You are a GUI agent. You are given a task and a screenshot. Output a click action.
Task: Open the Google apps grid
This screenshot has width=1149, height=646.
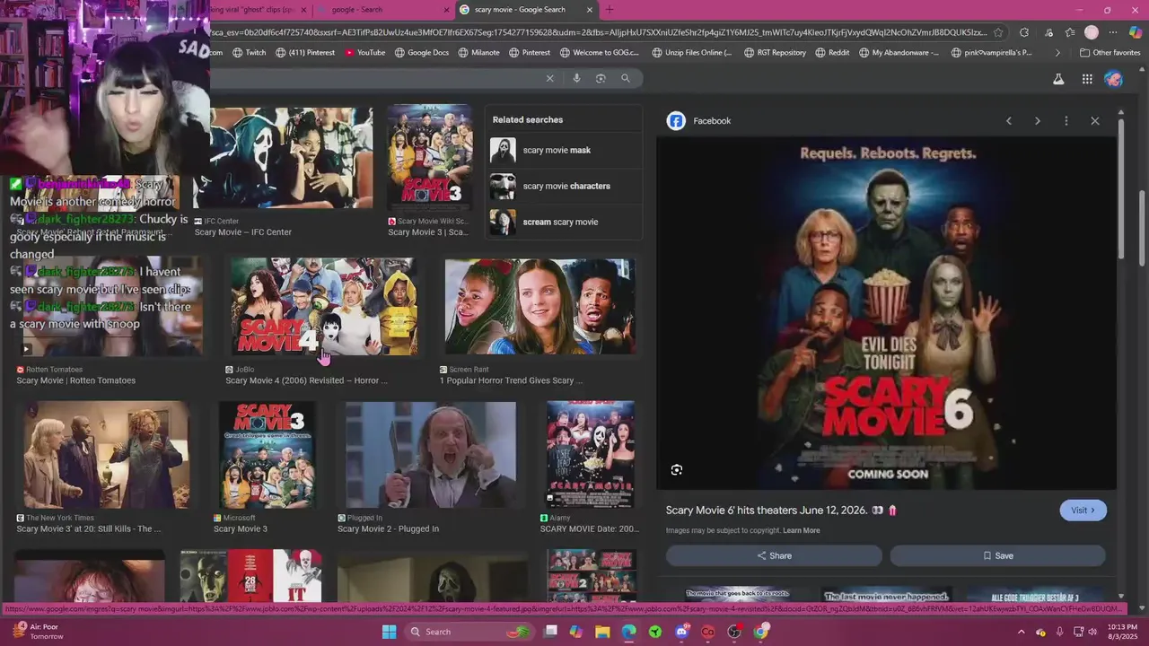[1087, 79]
